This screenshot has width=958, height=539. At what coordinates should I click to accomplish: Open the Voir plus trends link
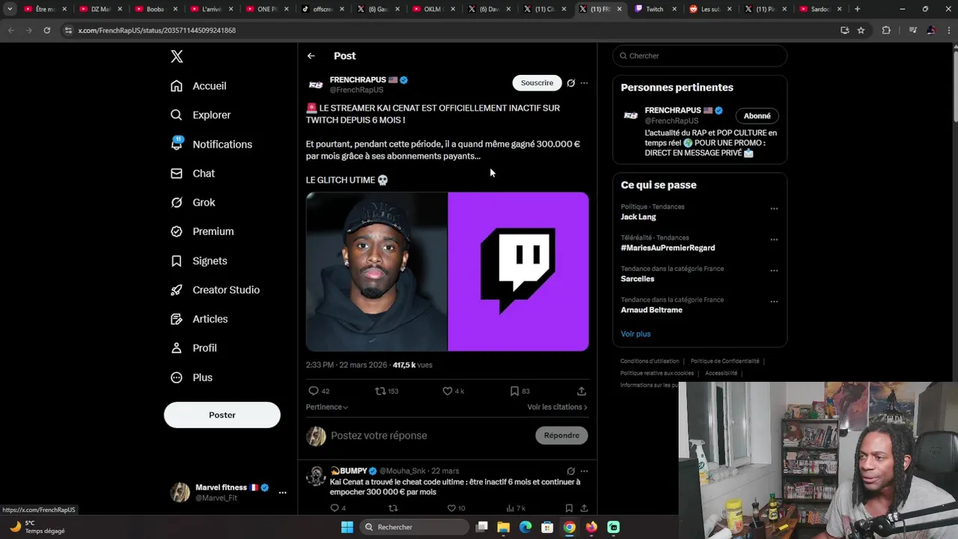[x=635, y=334]
